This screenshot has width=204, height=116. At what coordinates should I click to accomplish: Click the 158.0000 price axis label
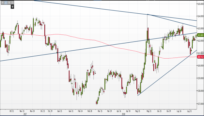coord(200,91)
